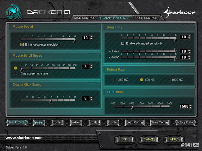
Task: Click the Polling Rate section title
Action: click(x=116, y=69)
